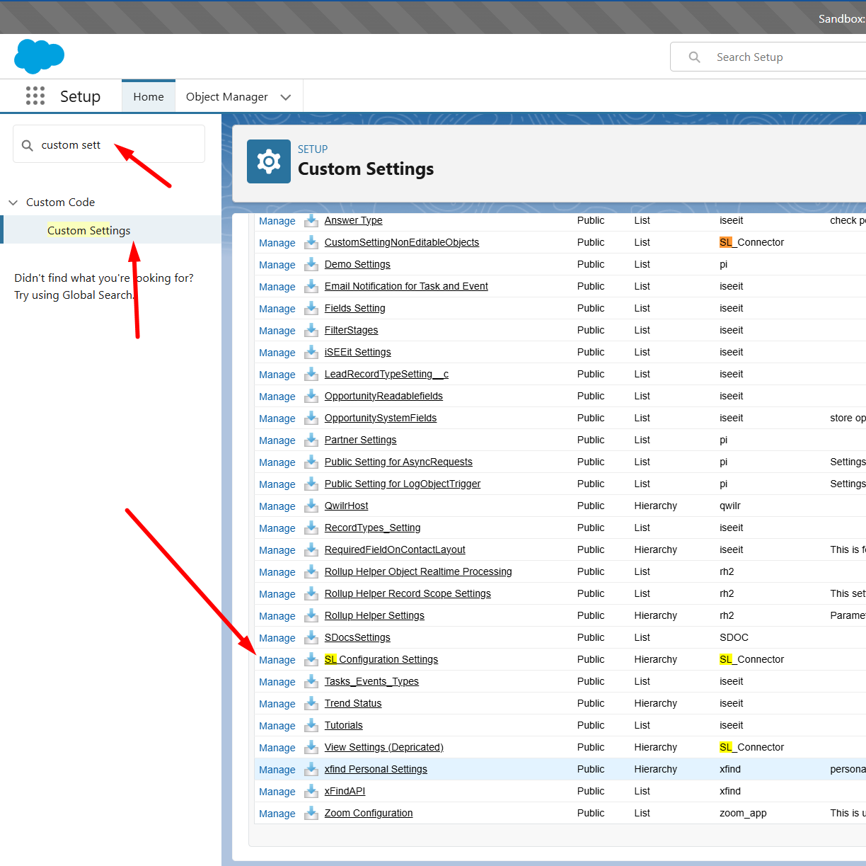Click the Quick Find magnifier icon
The width and height of the screenshot is (866, 866).
28,145
